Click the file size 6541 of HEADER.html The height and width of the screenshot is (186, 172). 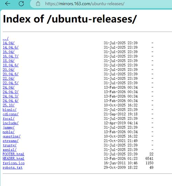pyautogui.click(x=149, y=159)
